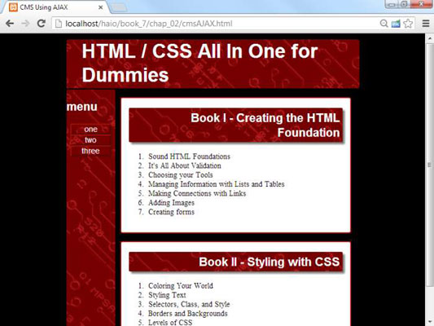Click the Book I heading banner

[236, 126]
